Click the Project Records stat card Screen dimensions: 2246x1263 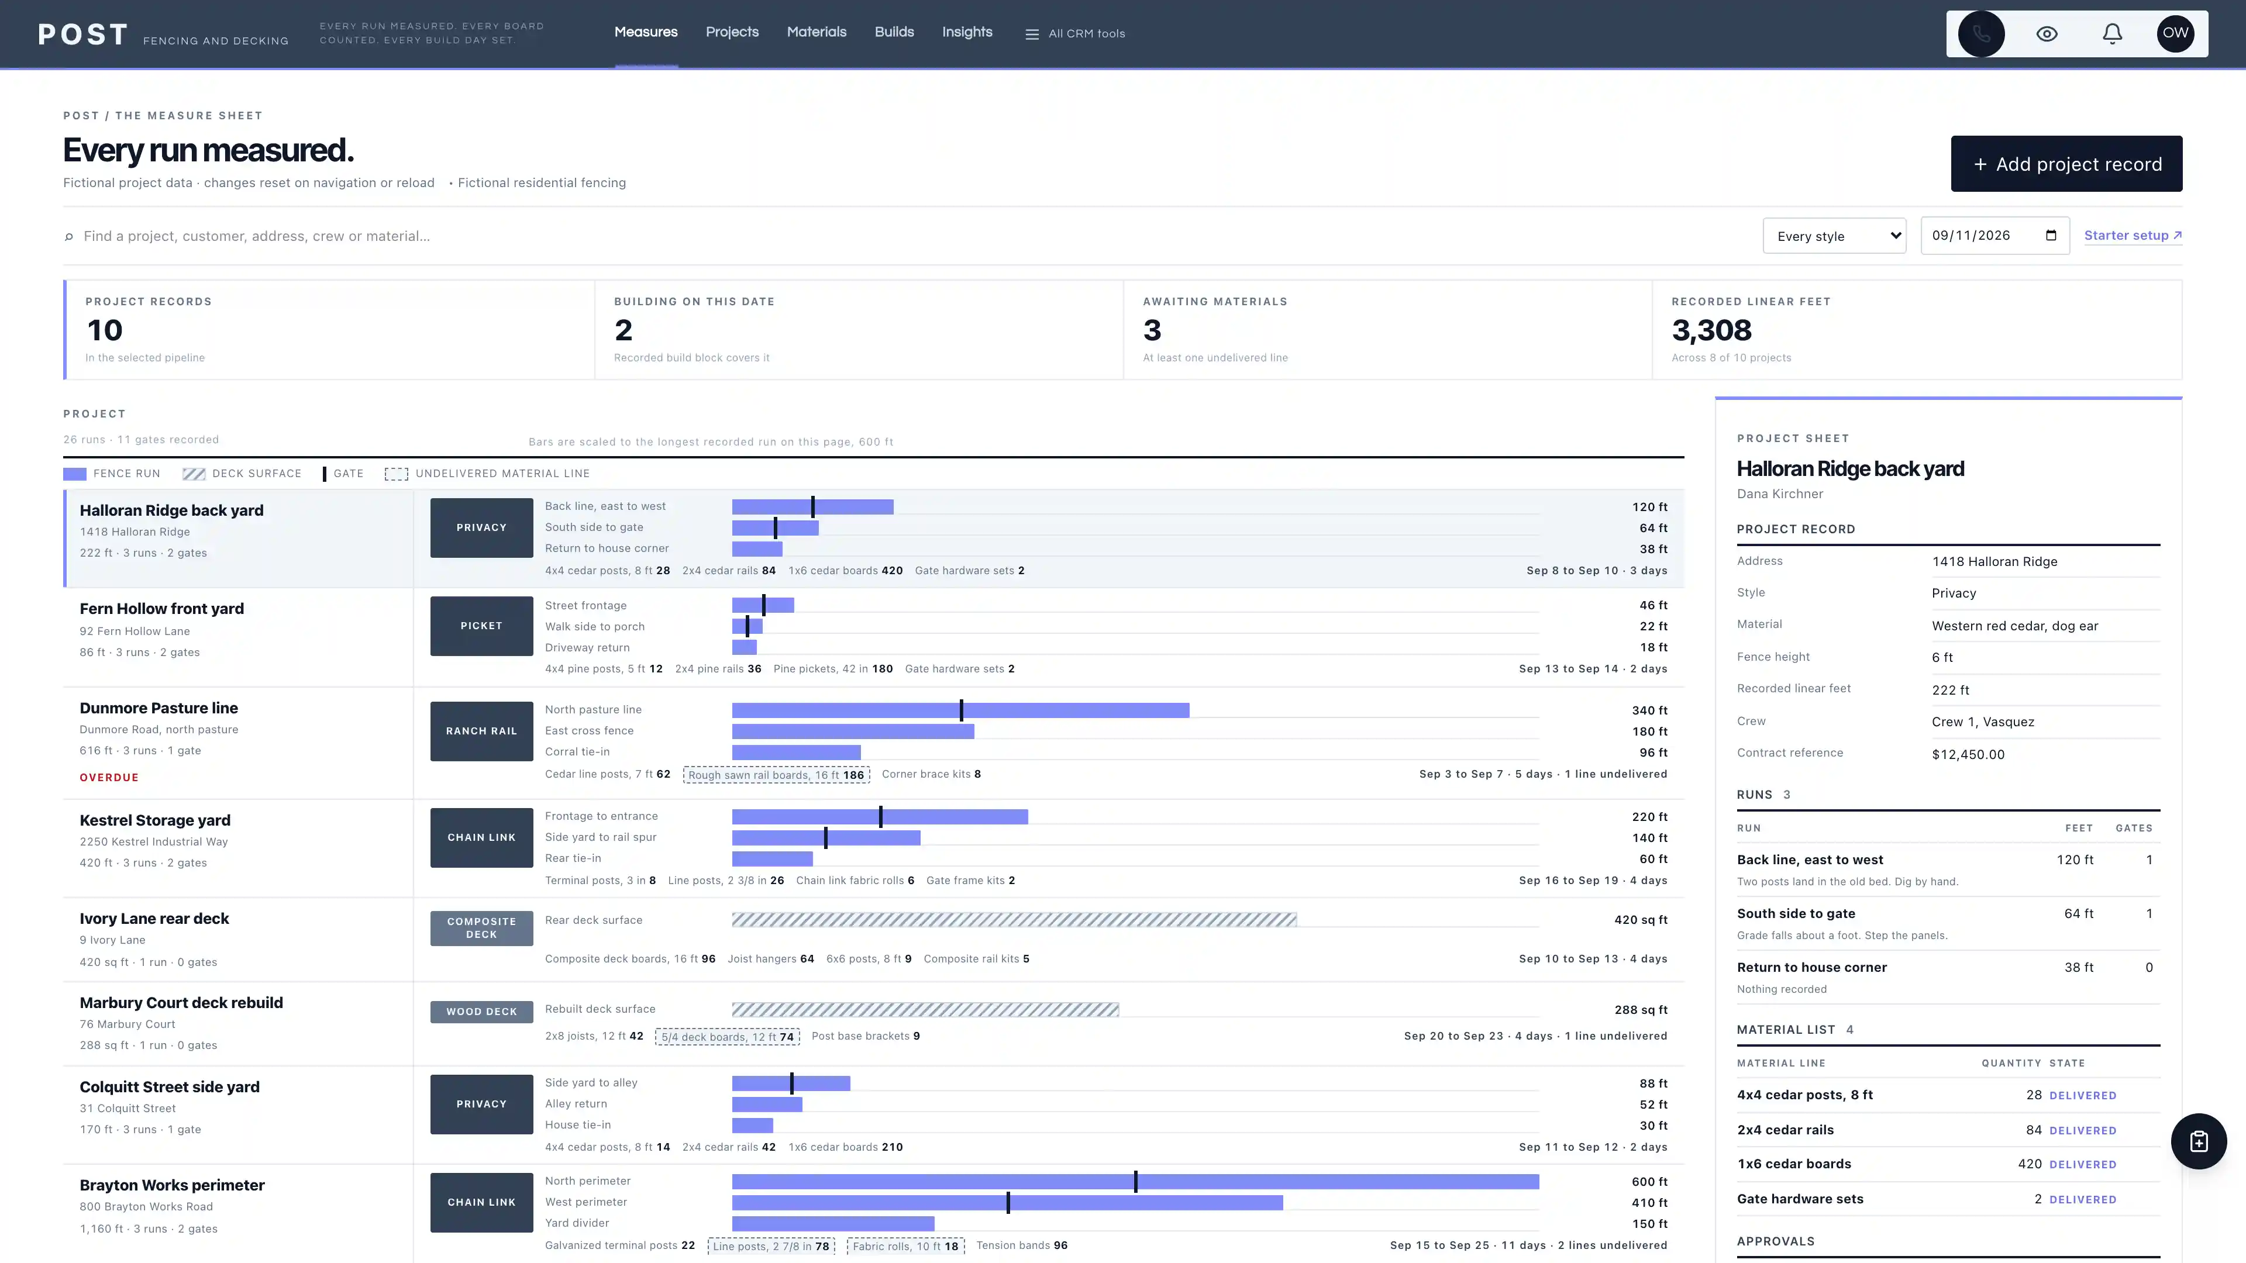pyautogui.click(x=329, y=329)
